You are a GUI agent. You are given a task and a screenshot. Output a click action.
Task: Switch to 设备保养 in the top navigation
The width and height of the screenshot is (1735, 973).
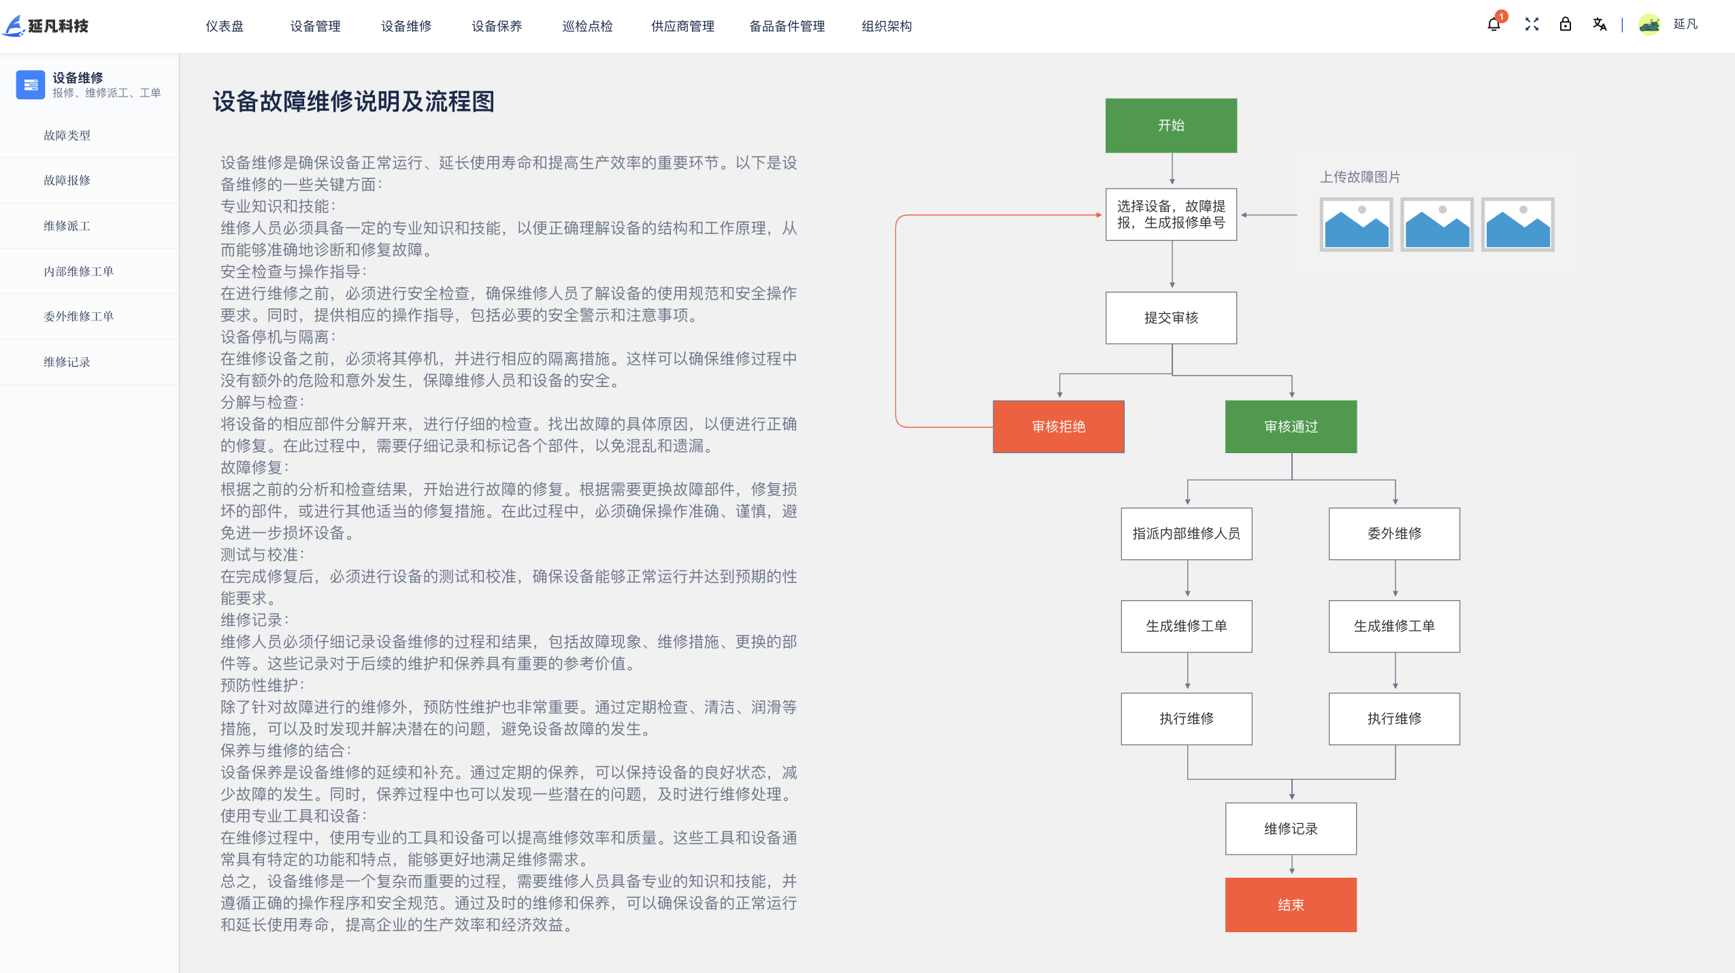coord(496,26)
